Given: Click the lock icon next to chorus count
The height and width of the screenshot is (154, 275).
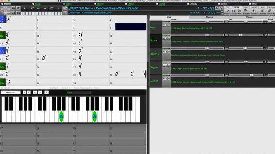Looking at the screenshot, I should pos(217,8).
